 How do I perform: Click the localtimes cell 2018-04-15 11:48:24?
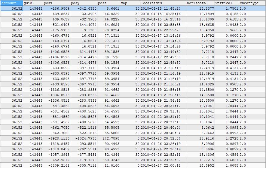163,9
